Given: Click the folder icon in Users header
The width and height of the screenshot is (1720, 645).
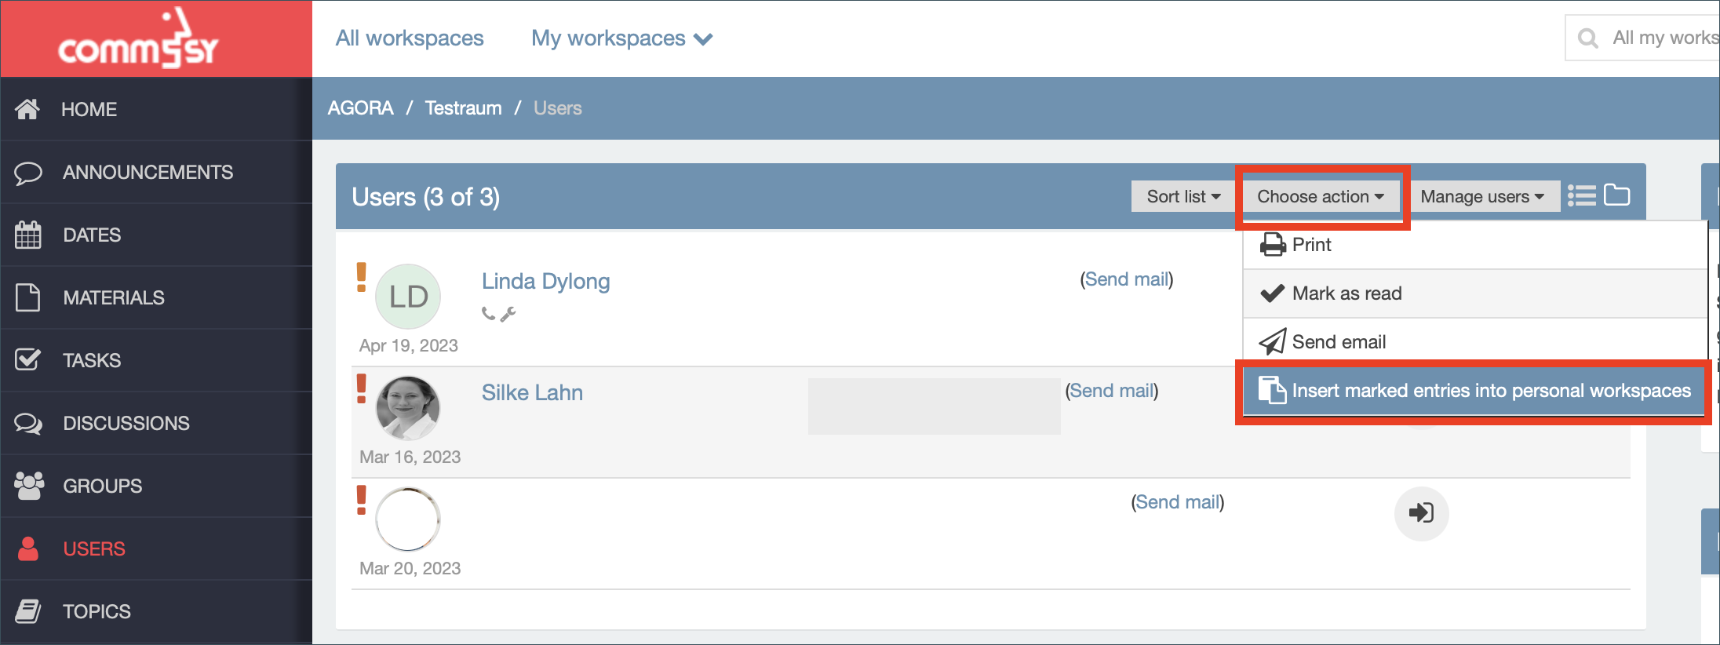Looking at the screenshot, I should (x=1616, y=195).
